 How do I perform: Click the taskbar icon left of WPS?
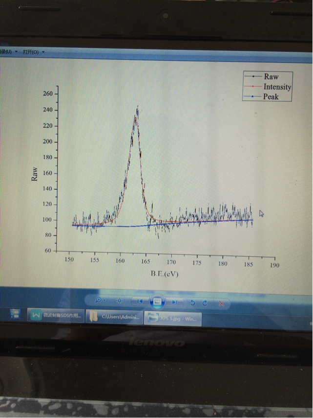click(15, 314)
